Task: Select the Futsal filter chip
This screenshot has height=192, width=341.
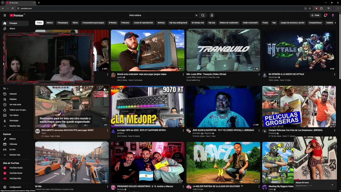Action: pos(265,23)
